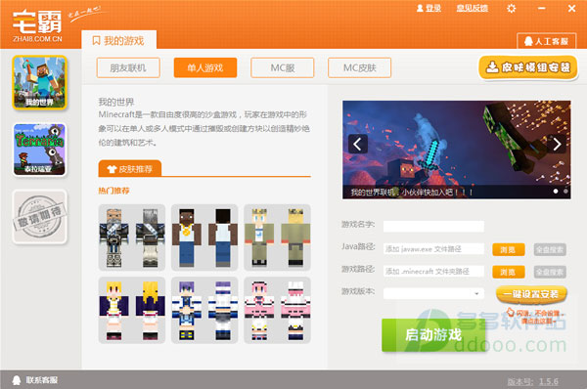Click the 热门推荐 heading text
The height and width of the screenshot is (389, 587).
pos(113,191)
